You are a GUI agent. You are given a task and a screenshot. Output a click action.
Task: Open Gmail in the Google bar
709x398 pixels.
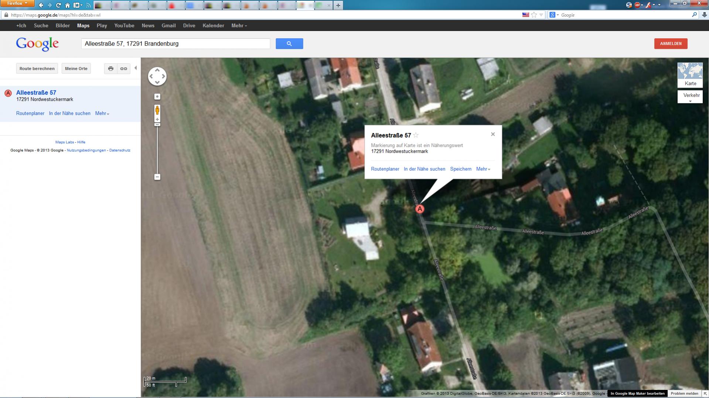click(168, 25)
